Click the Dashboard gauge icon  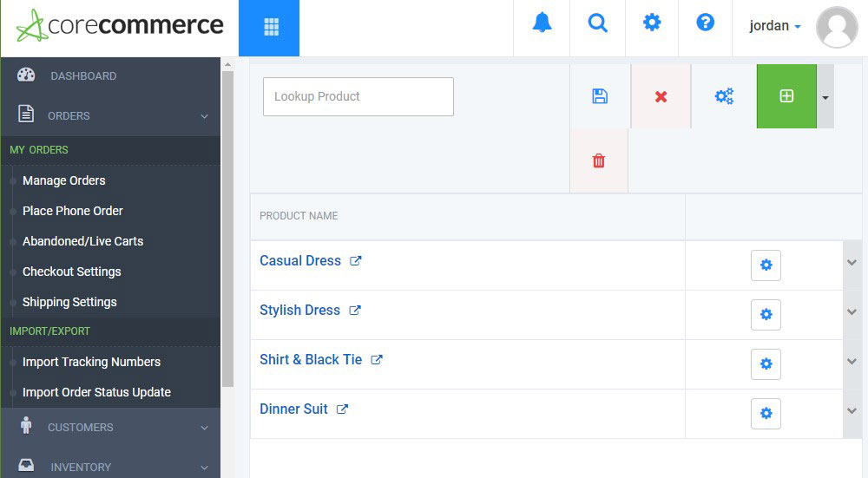pyautogui.click(x=26, y=75)
